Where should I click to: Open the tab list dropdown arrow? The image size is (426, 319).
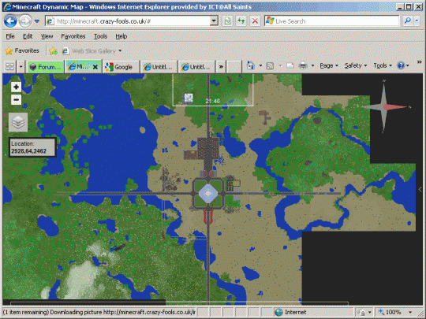(21, 67)
